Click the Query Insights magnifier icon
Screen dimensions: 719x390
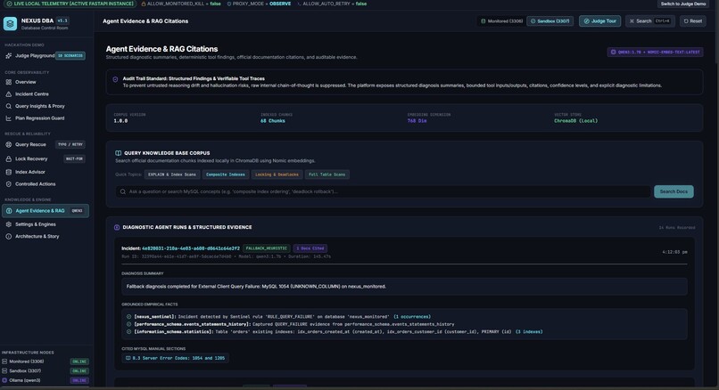click(8, 106)
